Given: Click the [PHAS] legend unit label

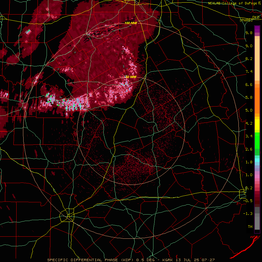Looking at the screenshot, I should tap(246, 20).
